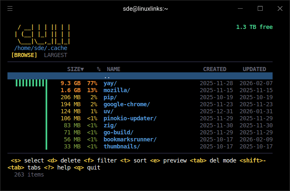Image resolution: width=290 pixels, height=191 pixels.
Task: Click the window title sde@linuxlinks:~
Action: (x=145, y=9)
